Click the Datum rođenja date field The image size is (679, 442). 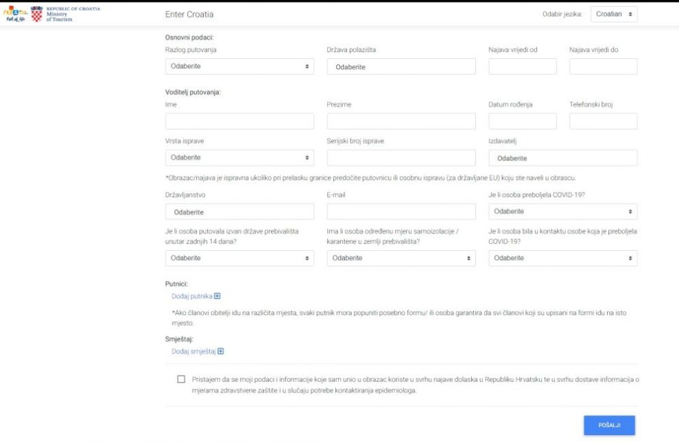tap(522, 121)
